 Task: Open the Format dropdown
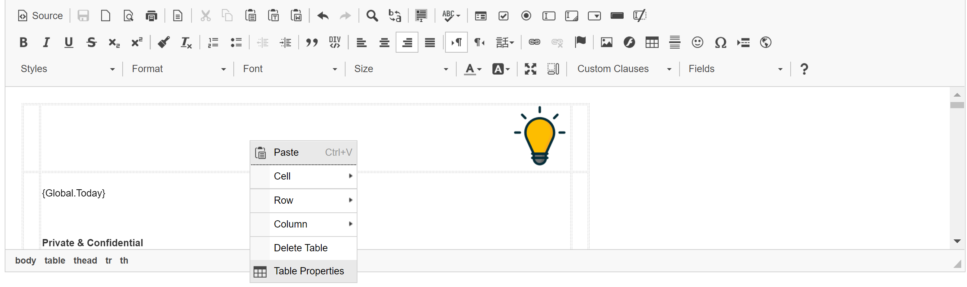[x=179, y=69]
